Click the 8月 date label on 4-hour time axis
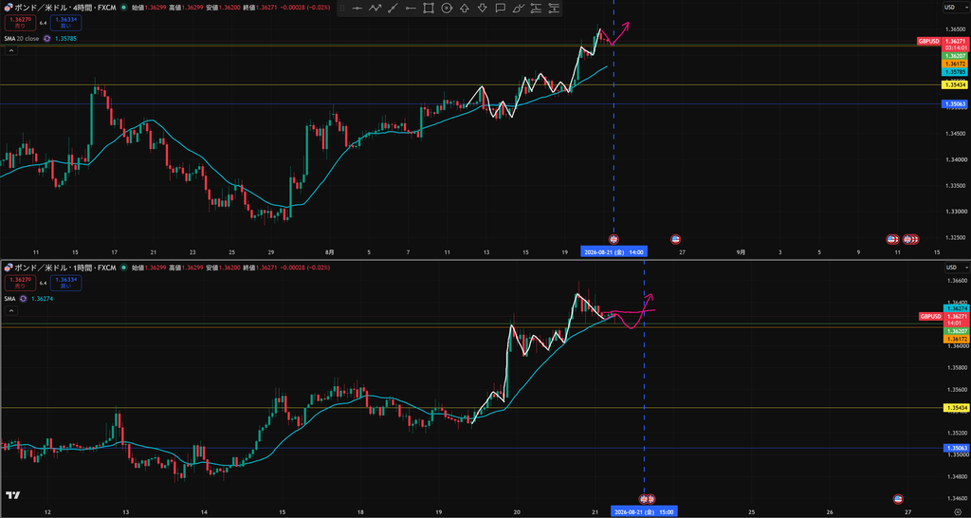The width and height of the screenshot is (971, 518). tap(329, 252)
